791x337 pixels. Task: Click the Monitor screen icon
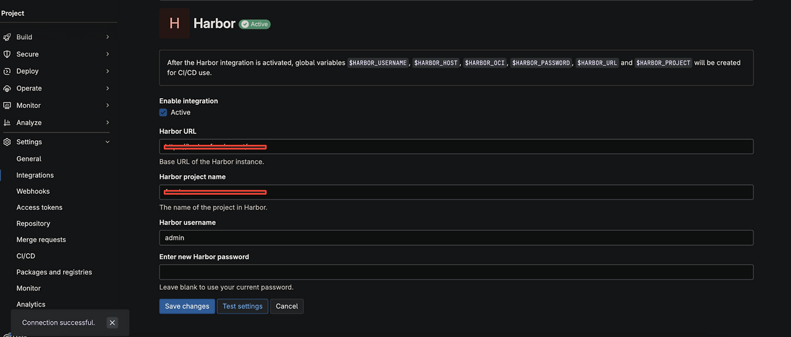point(7,106)
